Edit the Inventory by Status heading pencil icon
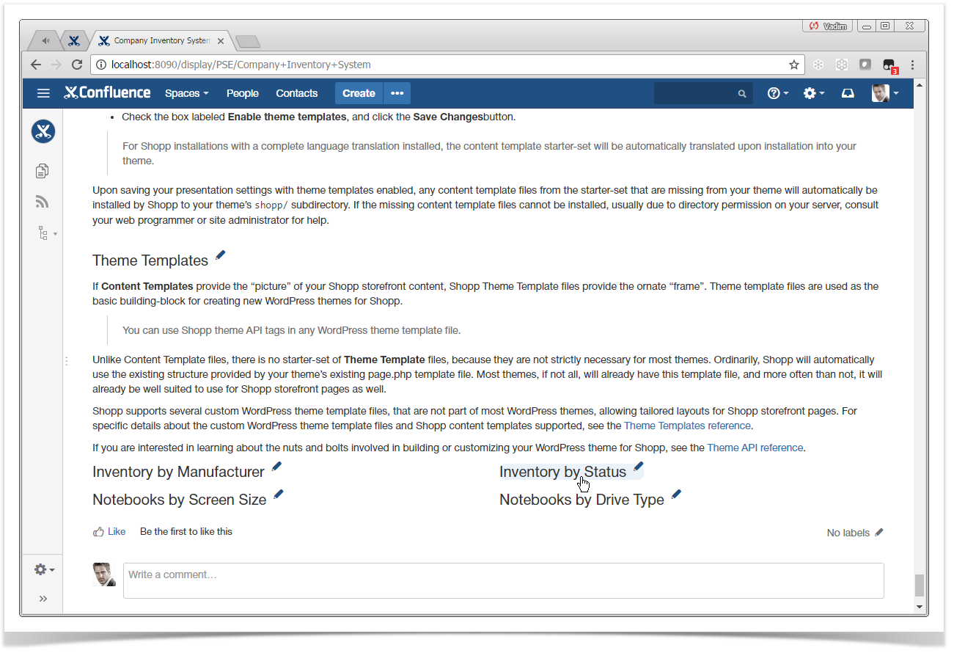This screenshot has height=653, width=954. pos(637,466)
